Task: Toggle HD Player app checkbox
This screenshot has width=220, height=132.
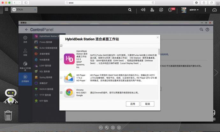Action: (x=61, y=78)
